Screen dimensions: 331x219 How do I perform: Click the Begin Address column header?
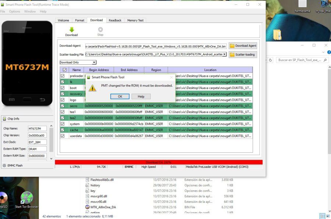[99, 70]
